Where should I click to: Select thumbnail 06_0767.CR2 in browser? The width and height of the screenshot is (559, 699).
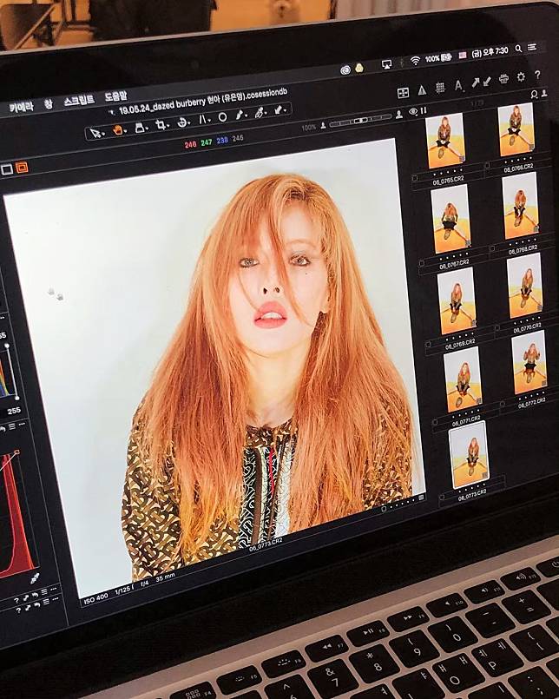tap(450, 218)
